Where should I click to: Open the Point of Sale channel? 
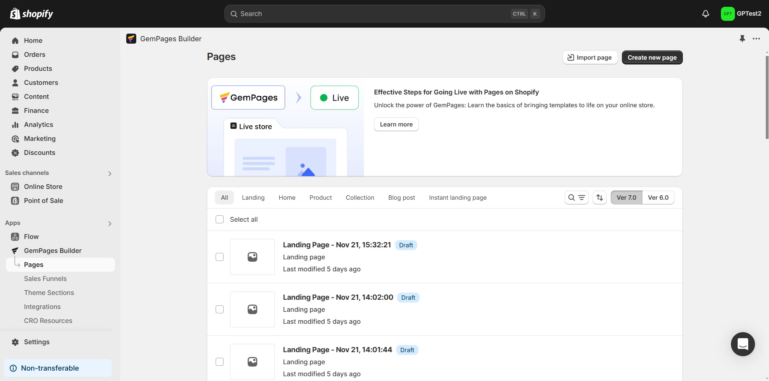point(43,201)
